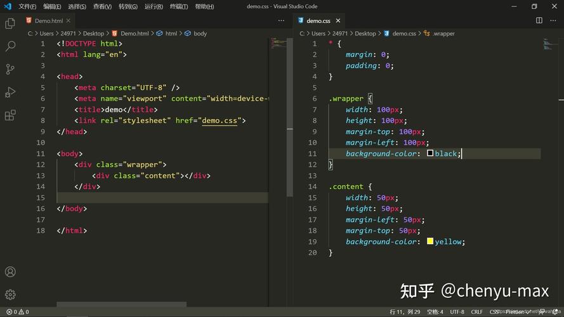564x317 pixels.
Task: Change the CRLF line ending setting
Action: tap(476, 311)
